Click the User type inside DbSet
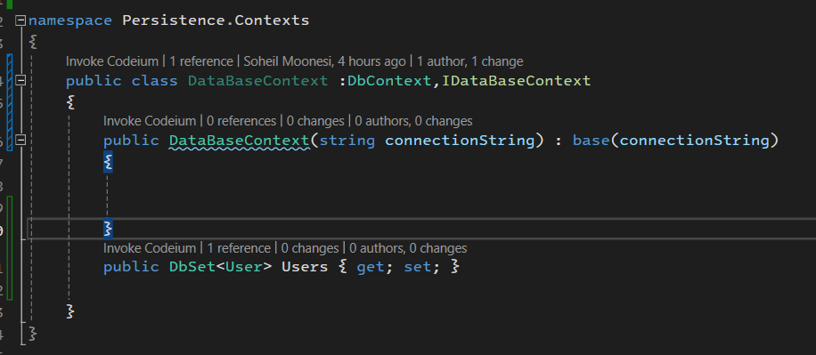The height and width of the screenshot is (355, 816). [x=243, y=267]
